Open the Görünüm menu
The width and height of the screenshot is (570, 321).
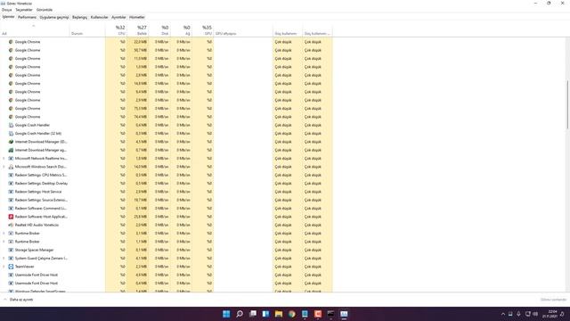point(45,10)
